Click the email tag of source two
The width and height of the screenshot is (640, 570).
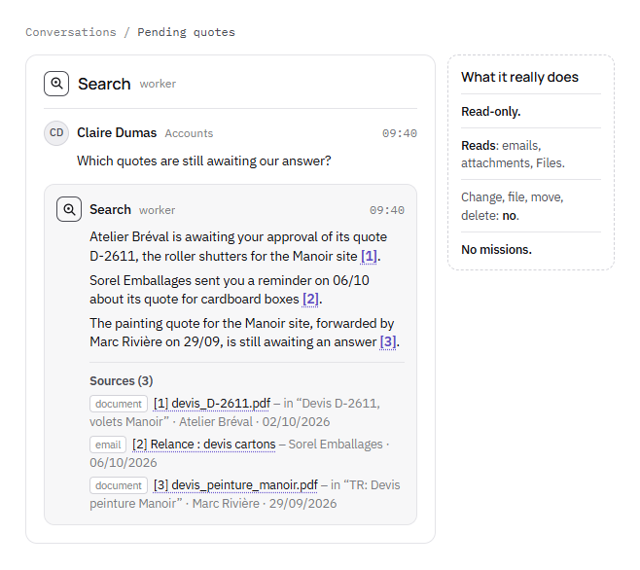pyautogui.click(x=108, y=445)
